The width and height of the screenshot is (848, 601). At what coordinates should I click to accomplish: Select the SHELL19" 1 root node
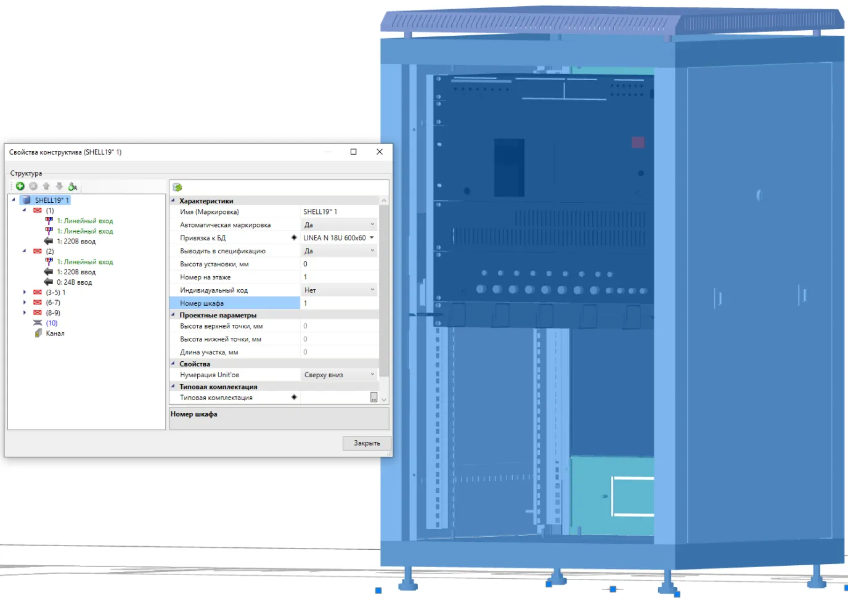(51, 200)
